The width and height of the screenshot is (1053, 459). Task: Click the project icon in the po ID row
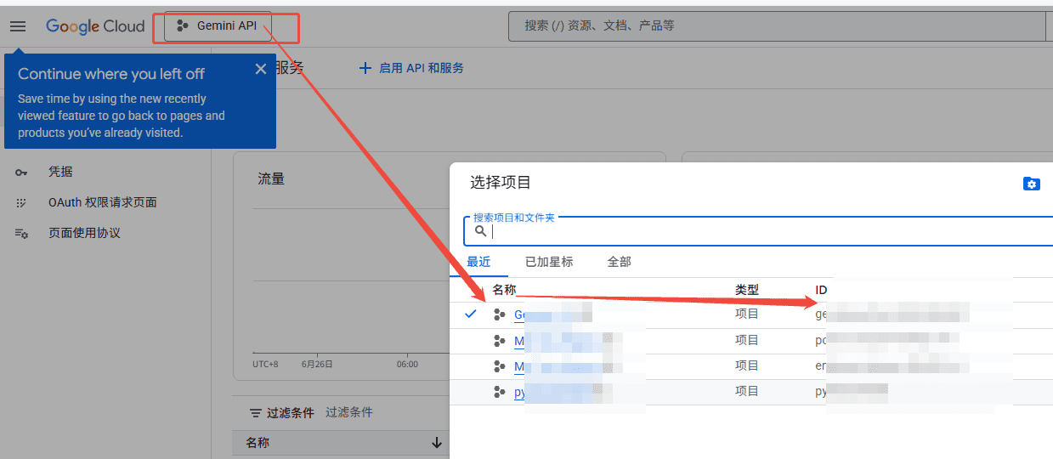499,341
